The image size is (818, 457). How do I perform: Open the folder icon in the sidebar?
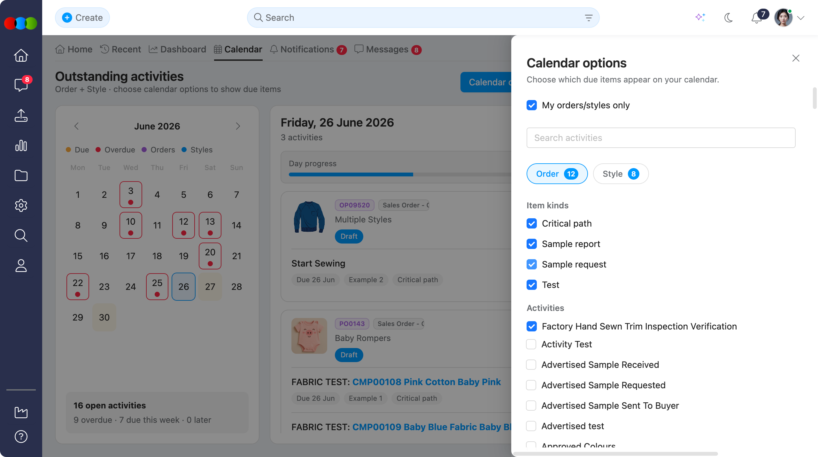click(x=21, y=175)
